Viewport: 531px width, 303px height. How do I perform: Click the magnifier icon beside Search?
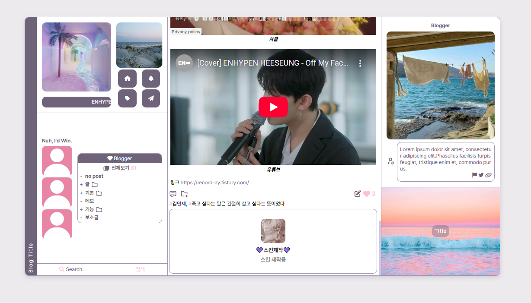62,269
